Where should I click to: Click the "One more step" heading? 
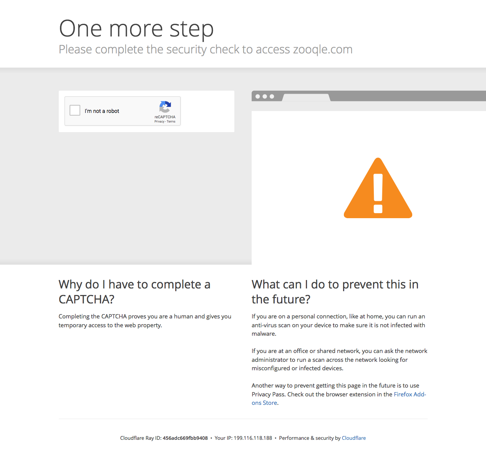click(x=136, y=28)
